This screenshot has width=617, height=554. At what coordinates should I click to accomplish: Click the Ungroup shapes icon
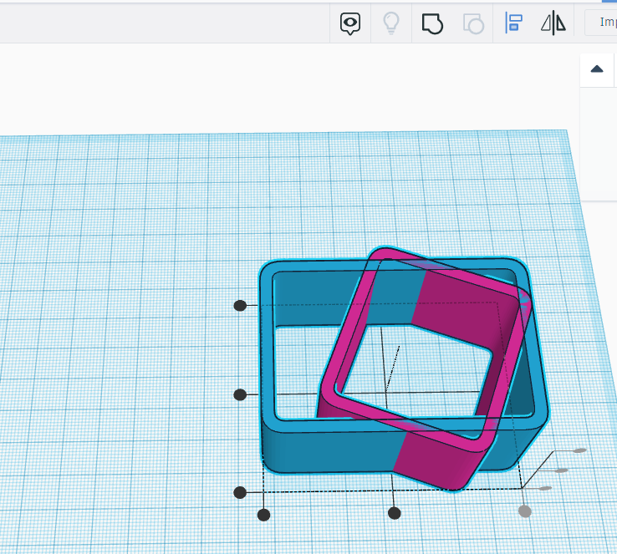[473, 24]
